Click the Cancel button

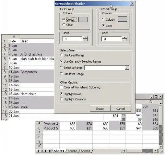pos(121,108)
